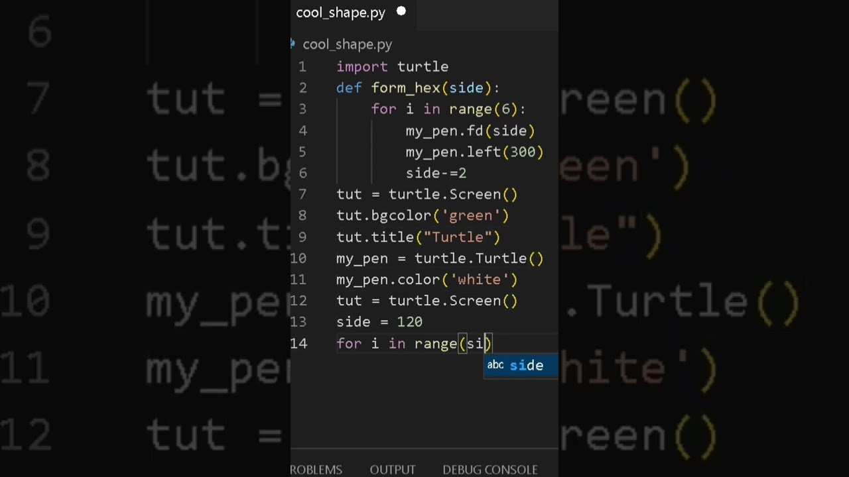Click 'my_pen.fd(side)' code line
The image size is (849, 477).
pyautogui.click(x=470, y=131)
